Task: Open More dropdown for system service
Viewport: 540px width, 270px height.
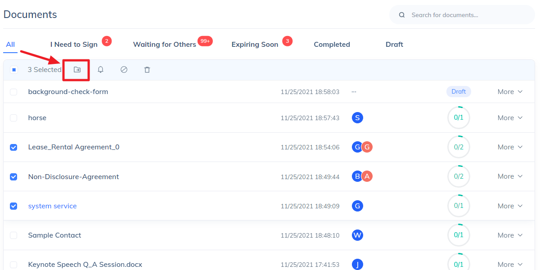Action: pos(510,206)
